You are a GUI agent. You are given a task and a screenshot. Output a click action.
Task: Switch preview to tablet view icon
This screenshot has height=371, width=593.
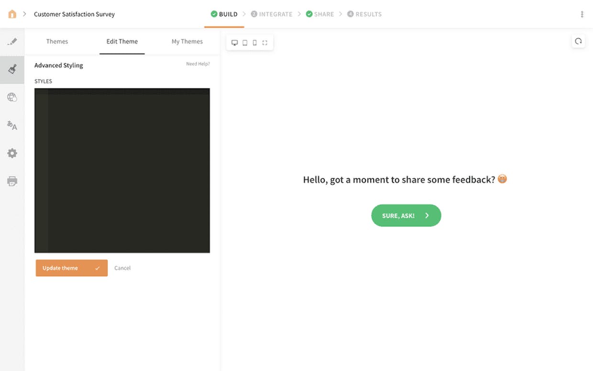click(x=245, y=43)
